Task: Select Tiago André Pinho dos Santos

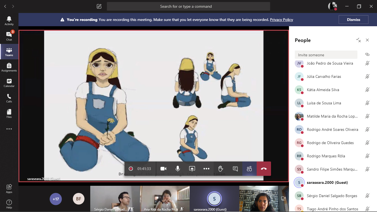Action: tap(332, 208)
